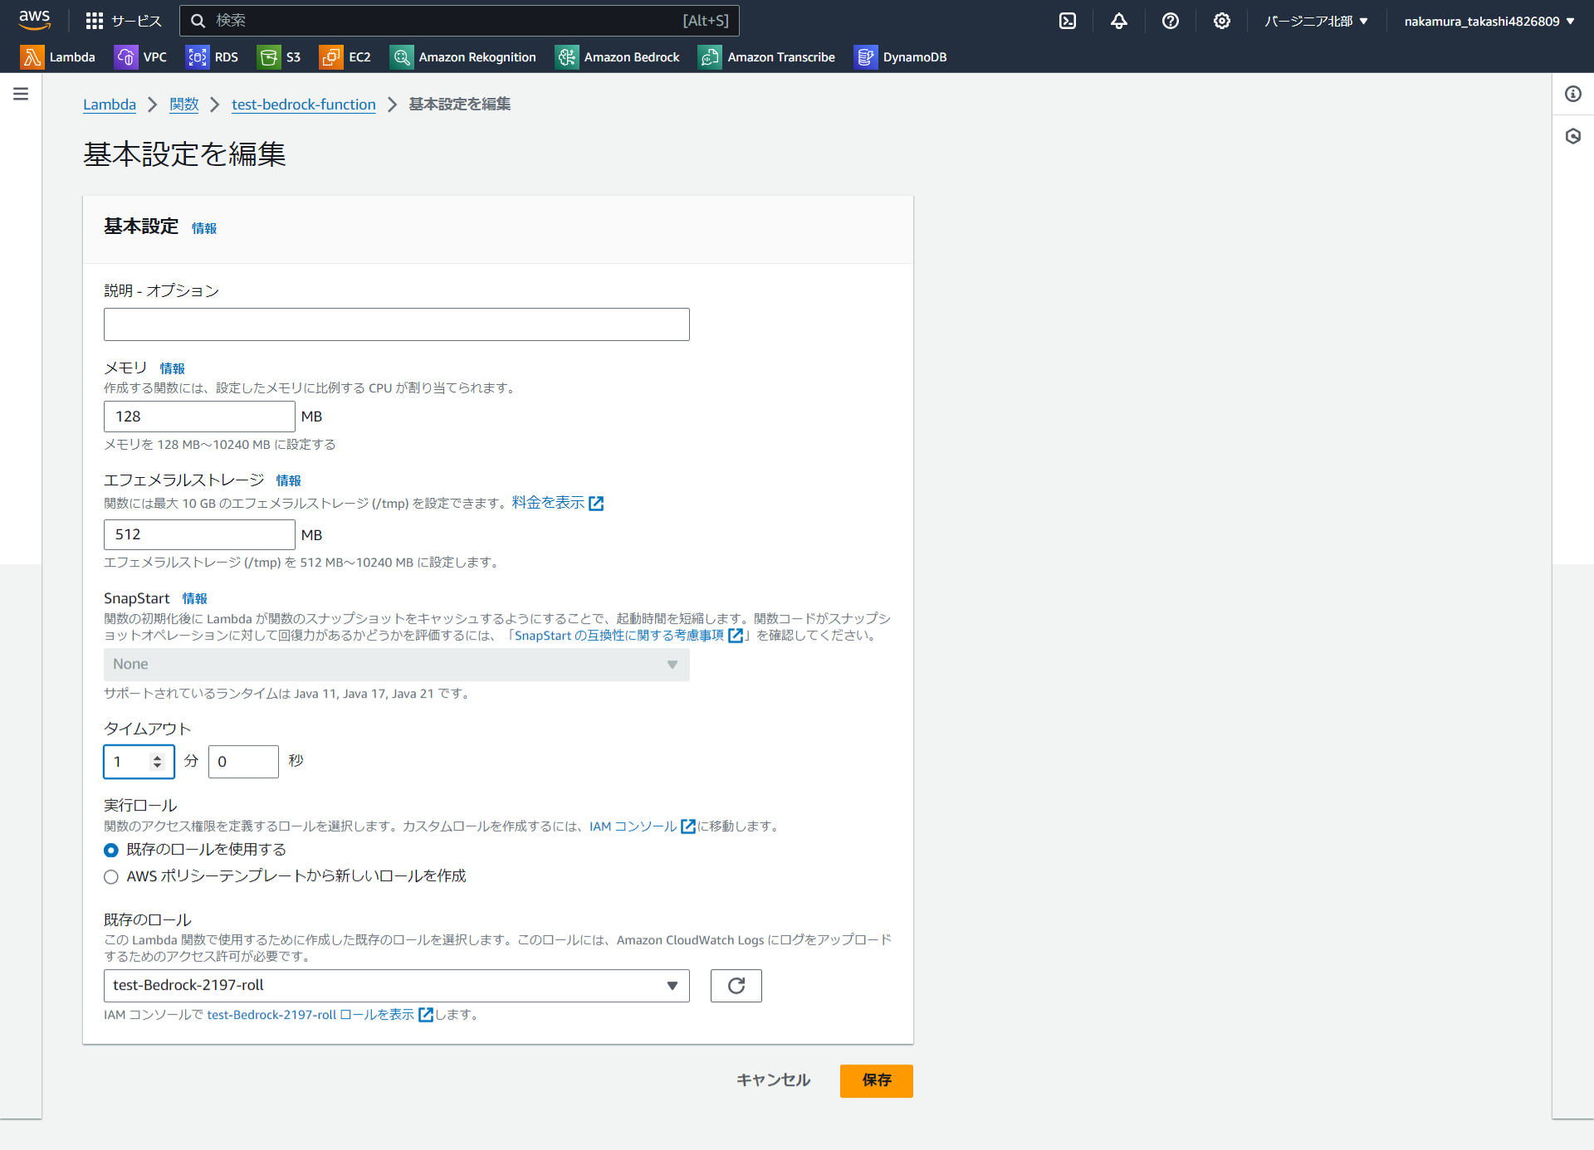Open the サービス services menu
This screenshot has width=1594, height=1150.
tap(124, 21)
